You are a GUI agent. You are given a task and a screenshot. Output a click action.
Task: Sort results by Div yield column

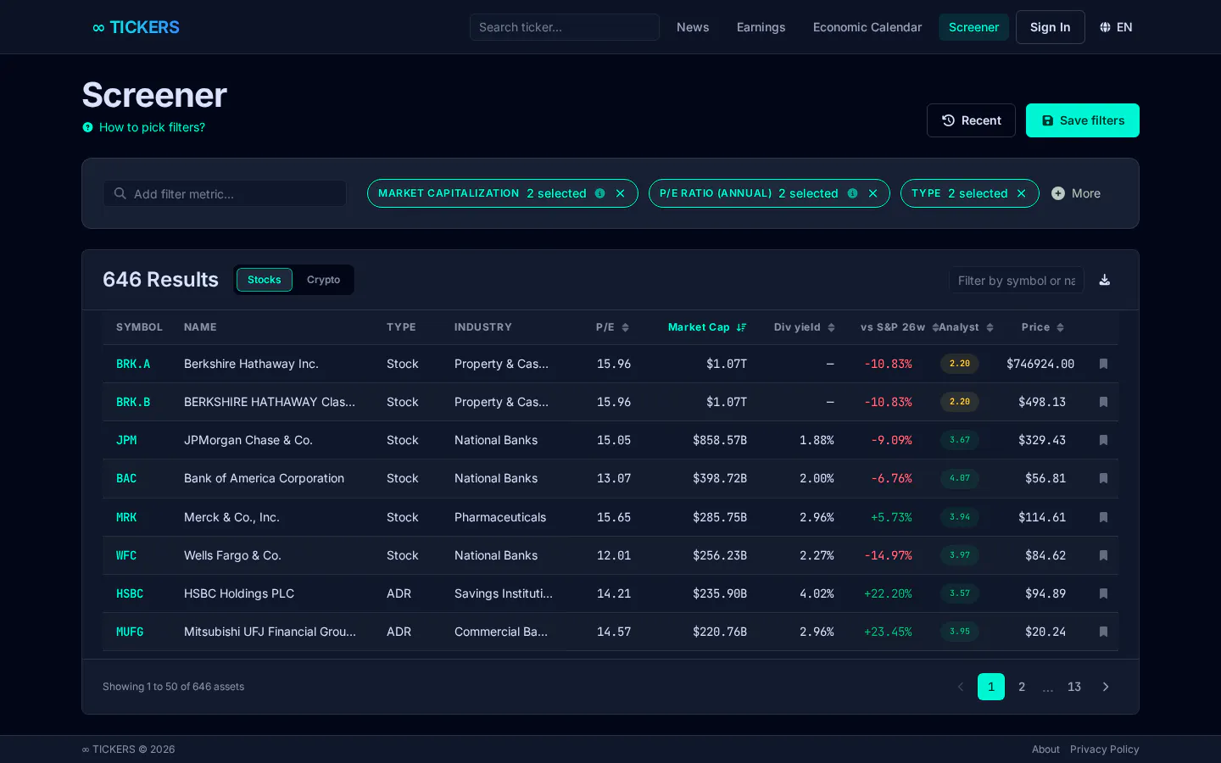(x=804, y=327)
